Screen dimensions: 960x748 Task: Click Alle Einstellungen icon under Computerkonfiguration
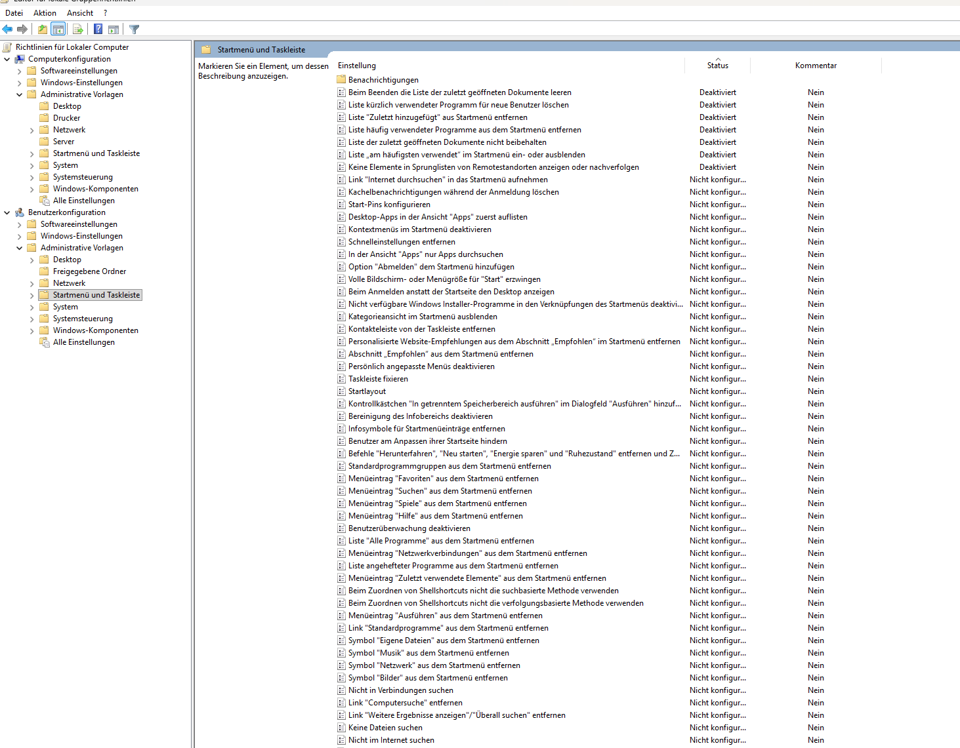45,201
